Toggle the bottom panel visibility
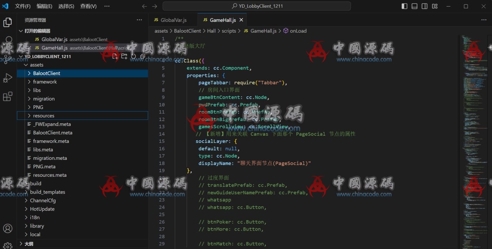This screenshot has width=492, height=249. tap(414, 6)
